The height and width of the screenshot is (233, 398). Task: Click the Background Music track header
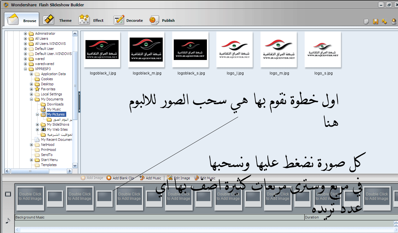(160, 217)
